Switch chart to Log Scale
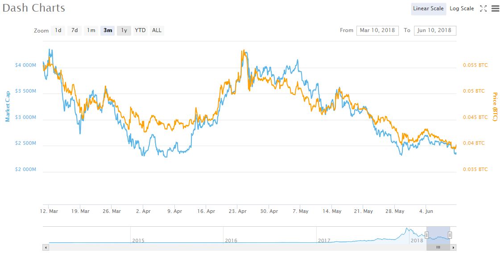Viewport: 501px width, 257px height. pos(462,8)
